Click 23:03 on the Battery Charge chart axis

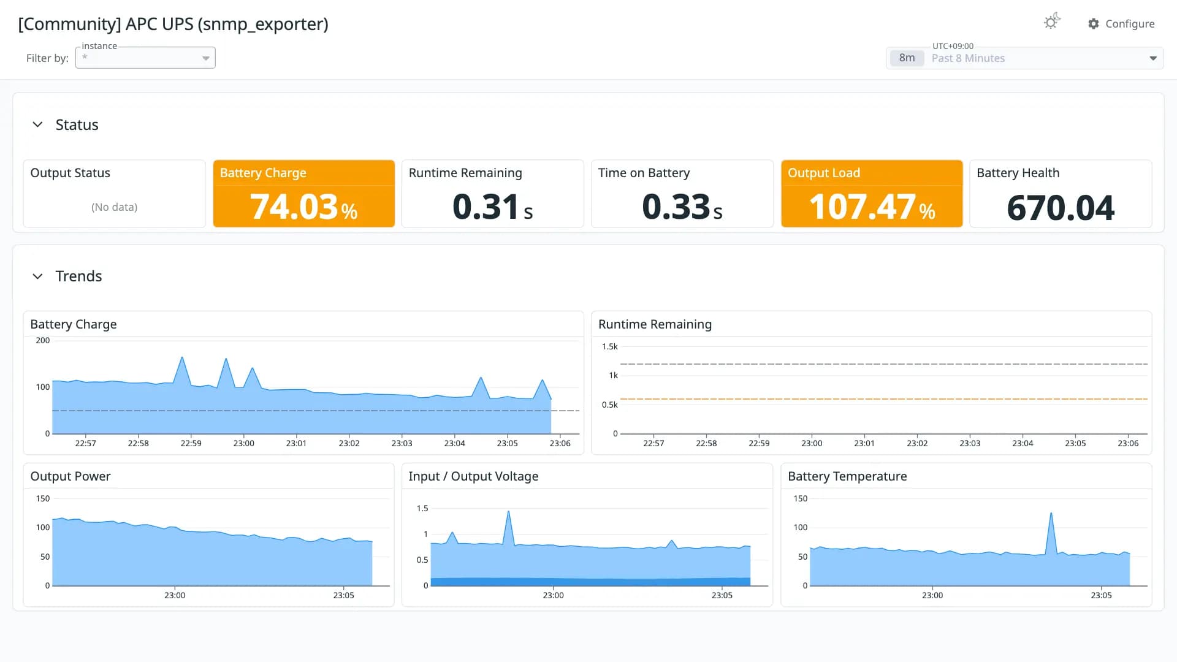[x=402, y=443]
